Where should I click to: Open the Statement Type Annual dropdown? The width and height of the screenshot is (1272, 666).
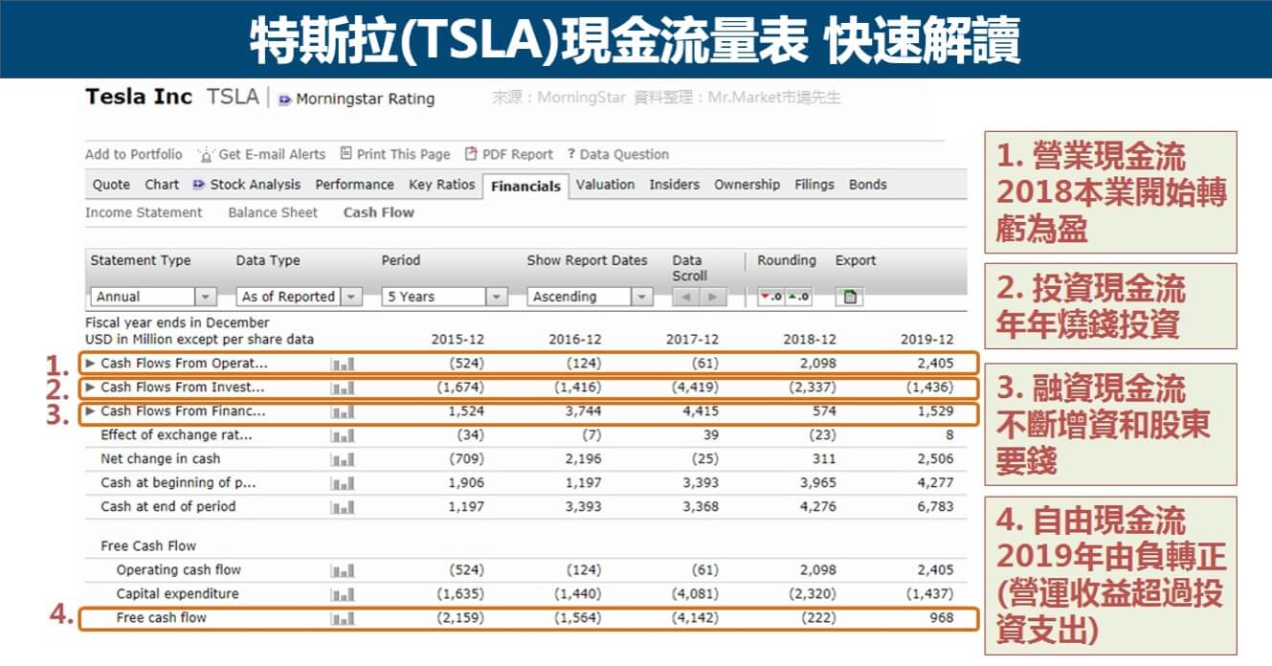coord(153,297)
